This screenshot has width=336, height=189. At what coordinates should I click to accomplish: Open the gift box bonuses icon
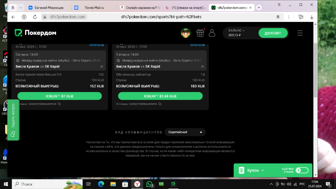200,33
